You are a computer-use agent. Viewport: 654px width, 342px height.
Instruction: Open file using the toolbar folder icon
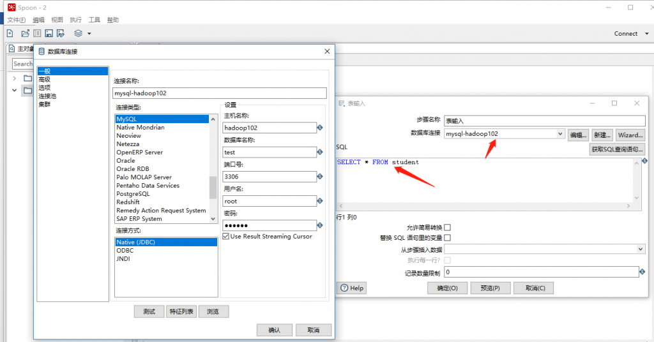coord(25,33)
